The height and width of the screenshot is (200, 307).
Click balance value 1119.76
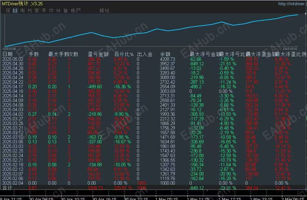(167, 178)
